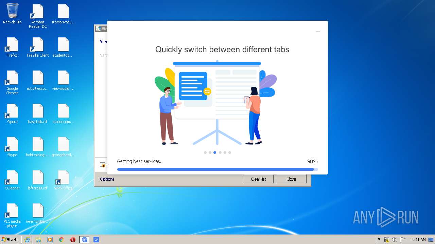The width and height of the screenshot is (435, 244).
Task: Select the fifth slide indicator dot
Action: [x=225, y=152]
